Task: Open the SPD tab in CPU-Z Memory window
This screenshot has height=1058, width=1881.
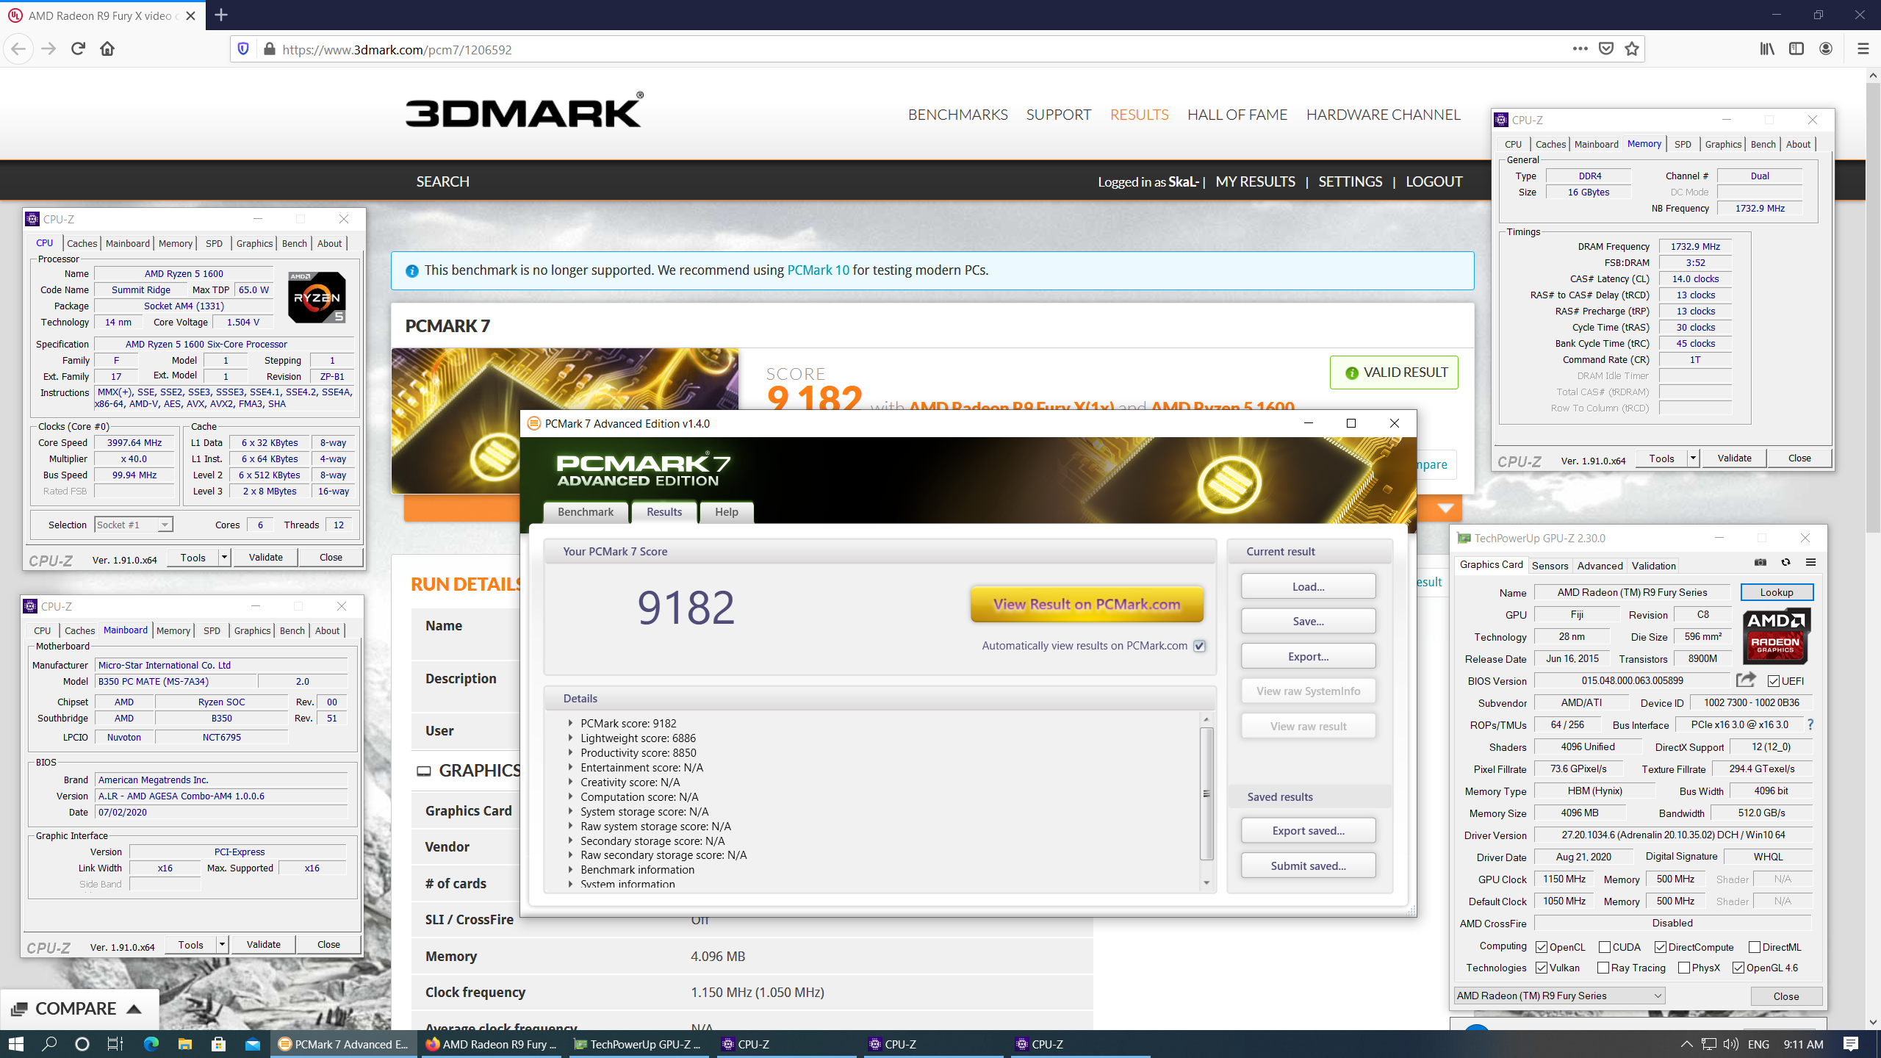Action: click(1683, 144)
